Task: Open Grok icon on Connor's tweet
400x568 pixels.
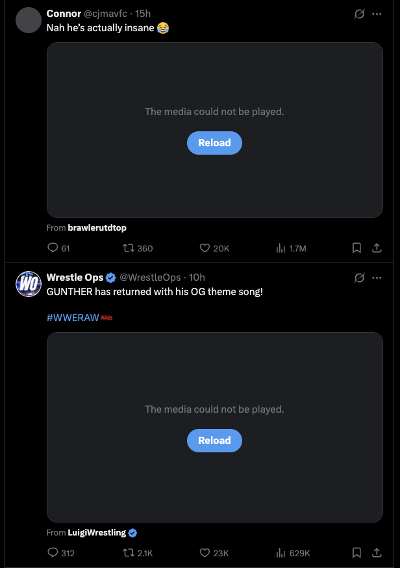Action: pos(359,14)
